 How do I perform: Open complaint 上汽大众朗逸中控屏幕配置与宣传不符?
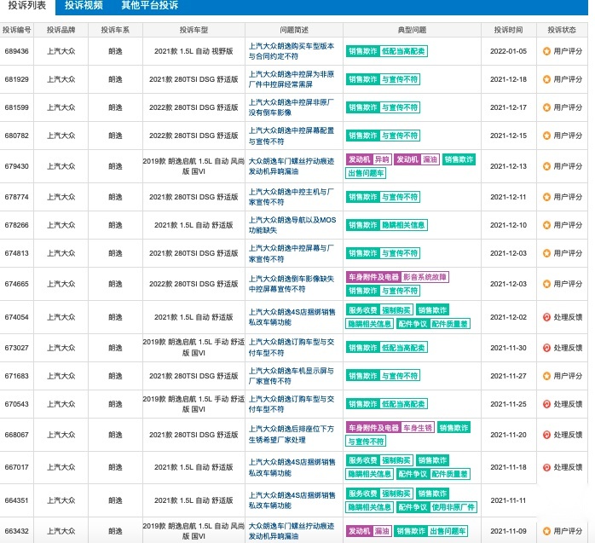tap(292, 136)
